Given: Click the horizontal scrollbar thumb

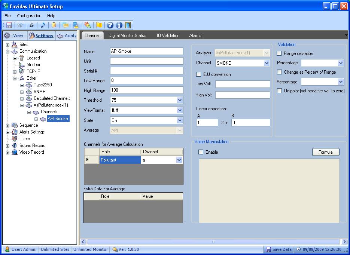Looking at the screenshot, I should (213, 242).
